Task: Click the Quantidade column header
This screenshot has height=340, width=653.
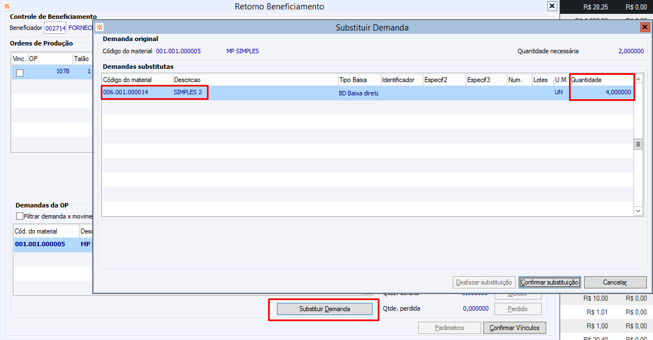Action: pos(601,80)
